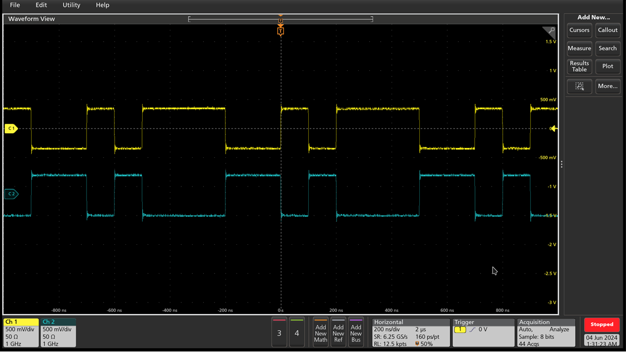The height and width of the screenshot is (352, 626).
Task: Click the zoom magnifier icon in waveform corner
Action: (550, 31)
